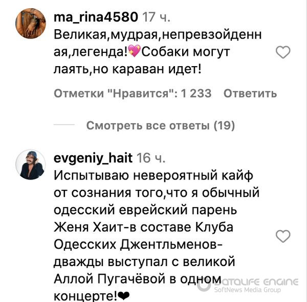
Task: Visit the ma_rina4580 username link
Action: coord(96,17)
